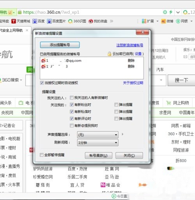Check the 全部暂停提醒 checkbox
The width and height of the screenshot is (195, 200).
(x=42, y=155)
